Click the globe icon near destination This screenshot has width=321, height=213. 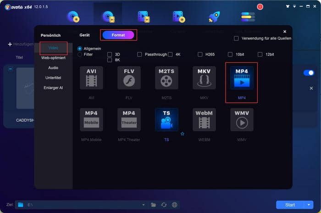coord(174,205)
